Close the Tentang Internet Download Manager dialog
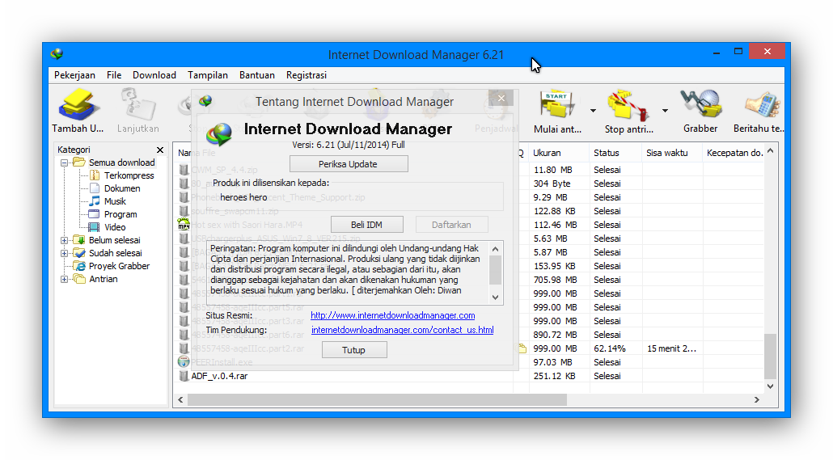 pos(501,99)
